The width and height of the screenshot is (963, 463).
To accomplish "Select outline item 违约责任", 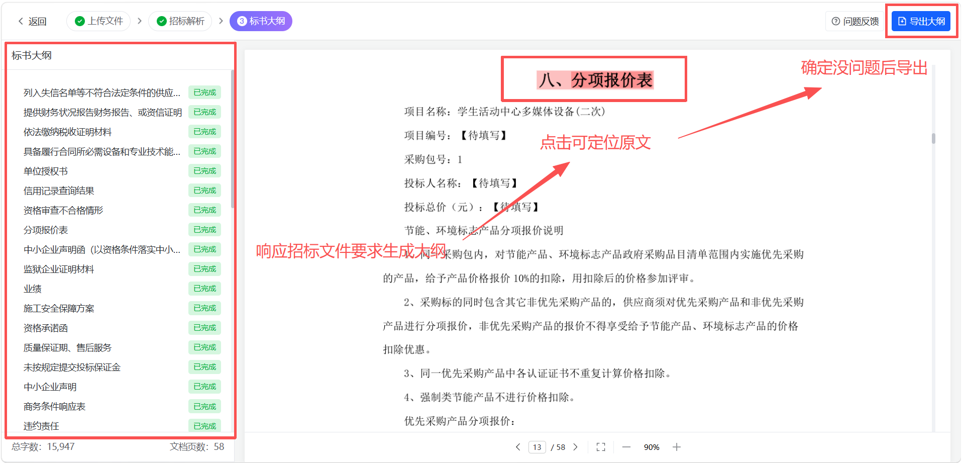I will (x=41, y=426).
